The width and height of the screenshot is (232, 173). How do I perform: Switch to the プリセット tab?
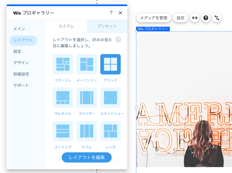coord(107,26)
